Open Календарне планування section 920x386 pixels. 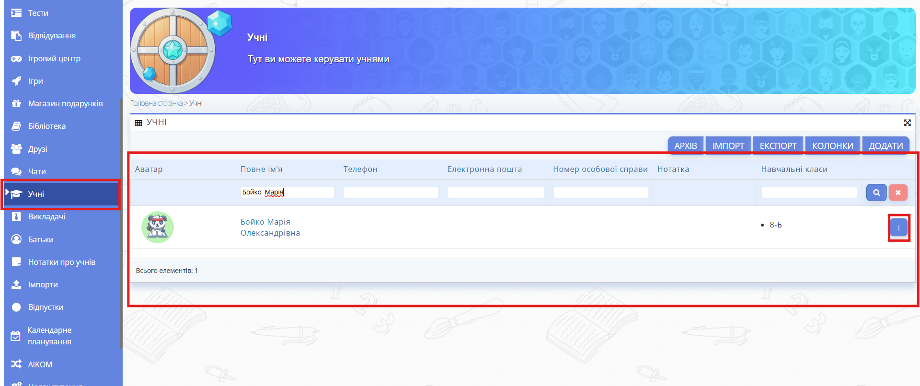pyautogui.click(x=49, y=336)
